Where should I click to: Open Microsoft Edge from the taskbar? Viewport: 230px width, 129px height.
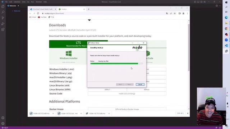click(226, 18)
